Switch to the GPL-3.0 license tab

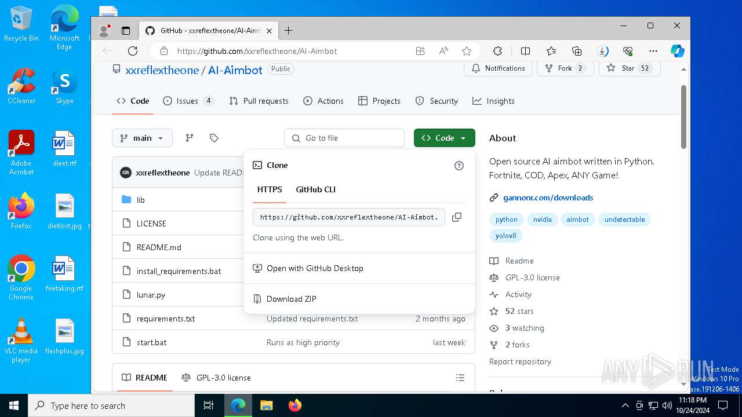[x=216, y=378]
